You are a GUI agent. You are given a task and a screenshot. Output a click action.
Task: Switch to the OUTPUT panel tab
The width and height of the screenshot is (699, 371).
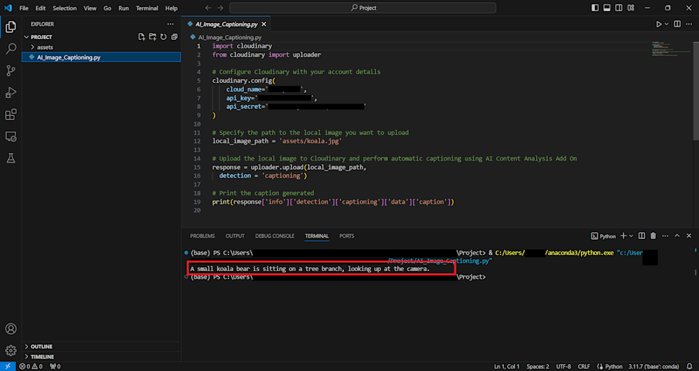click(235, 236)
